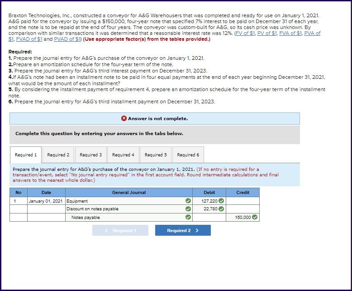The width and height of the screenshot is (352, 291).
Task: Click the No column header
Action: 19,193
